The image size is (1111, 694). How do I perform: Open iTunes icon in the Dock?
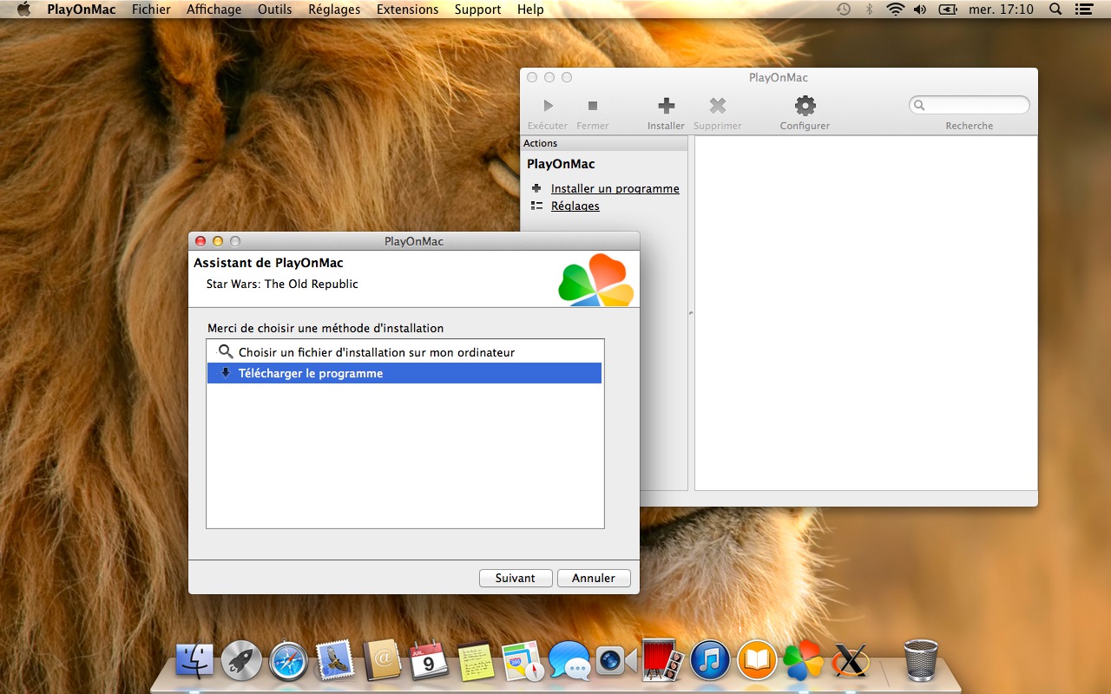pyautogui.click(x=711, y=661)
